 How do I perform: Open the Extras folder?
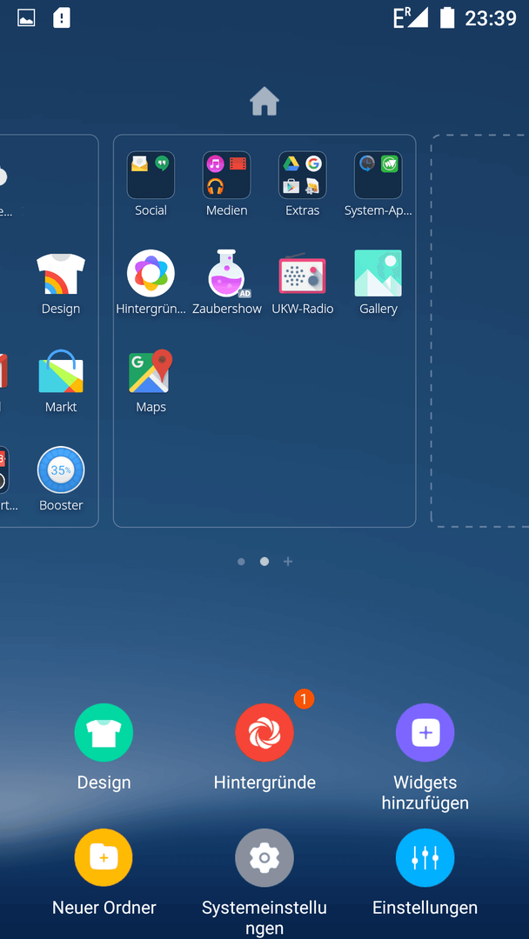point(303,175)
